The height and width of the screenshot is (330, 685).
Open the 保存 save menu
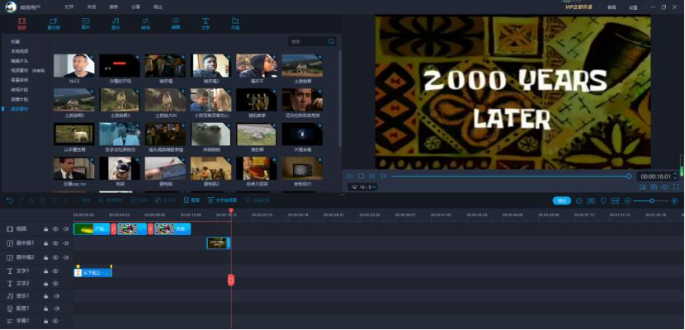[113, 7]
